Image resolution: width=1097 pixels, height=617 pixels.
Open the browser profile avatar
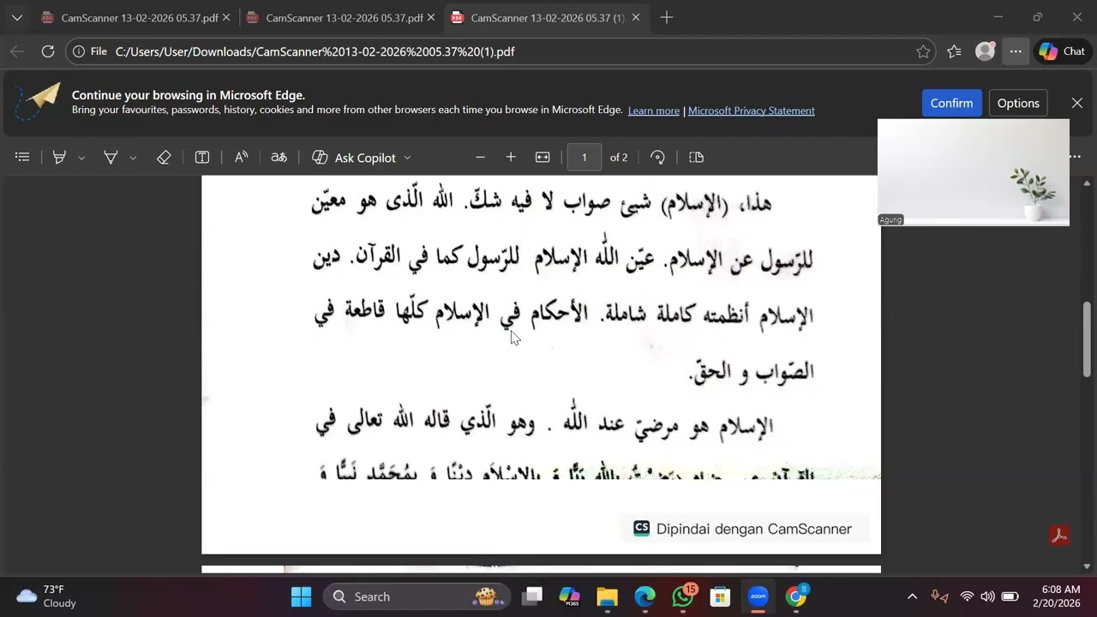(986, 51)
